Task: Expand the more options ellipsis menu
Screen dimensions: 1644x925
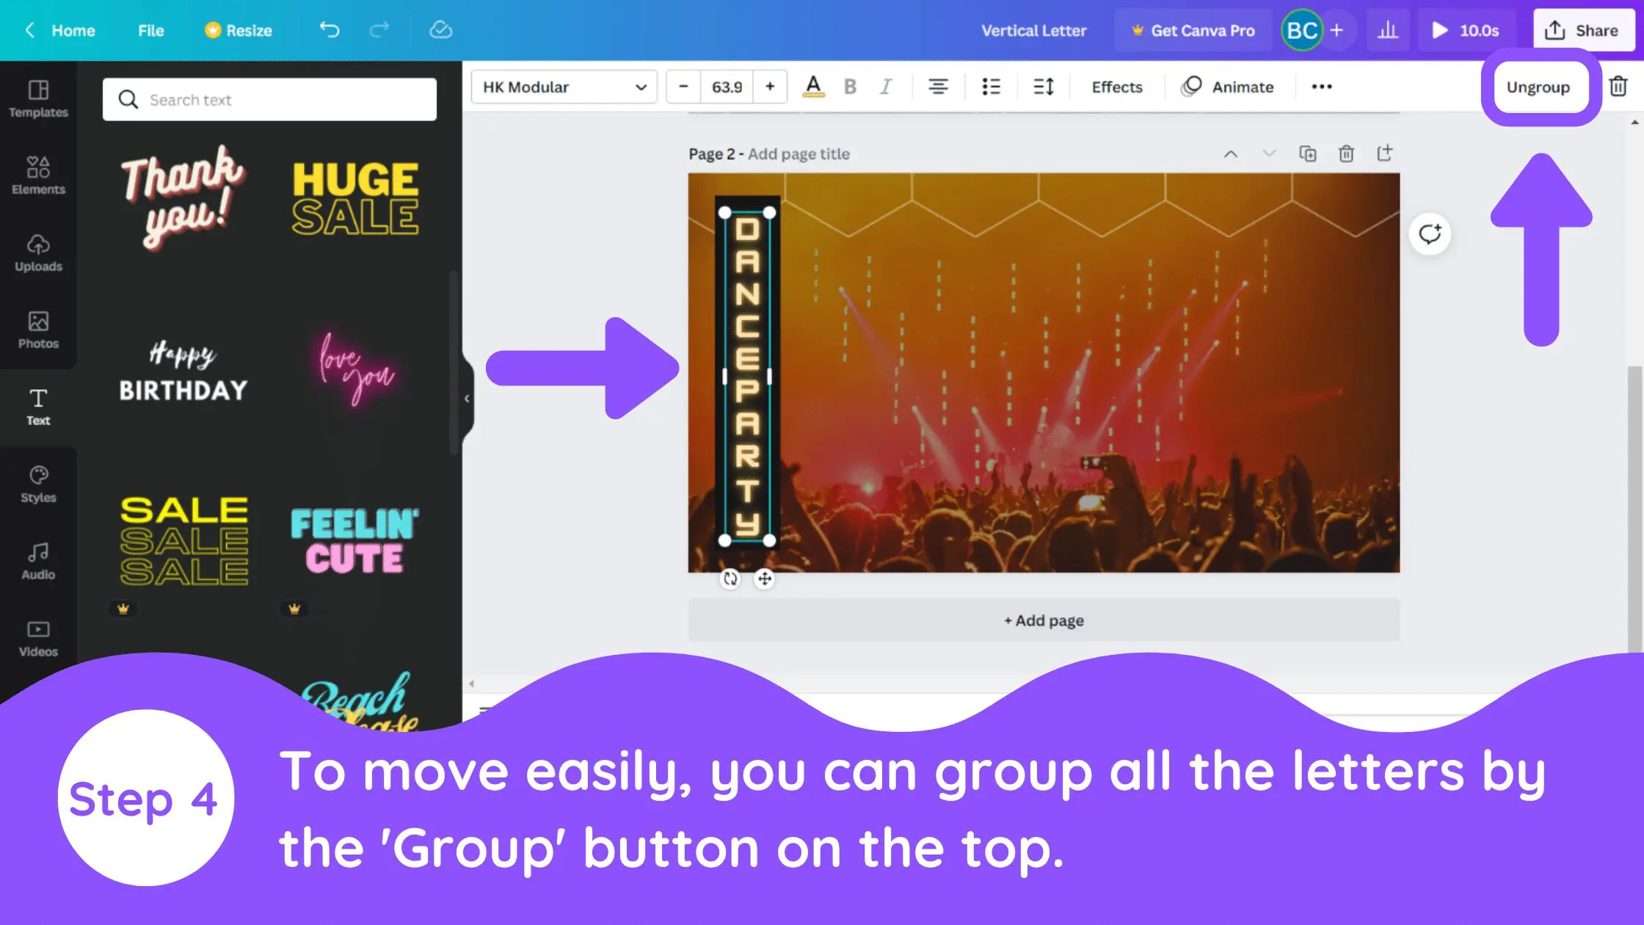Action: [x=1321, y=86]
